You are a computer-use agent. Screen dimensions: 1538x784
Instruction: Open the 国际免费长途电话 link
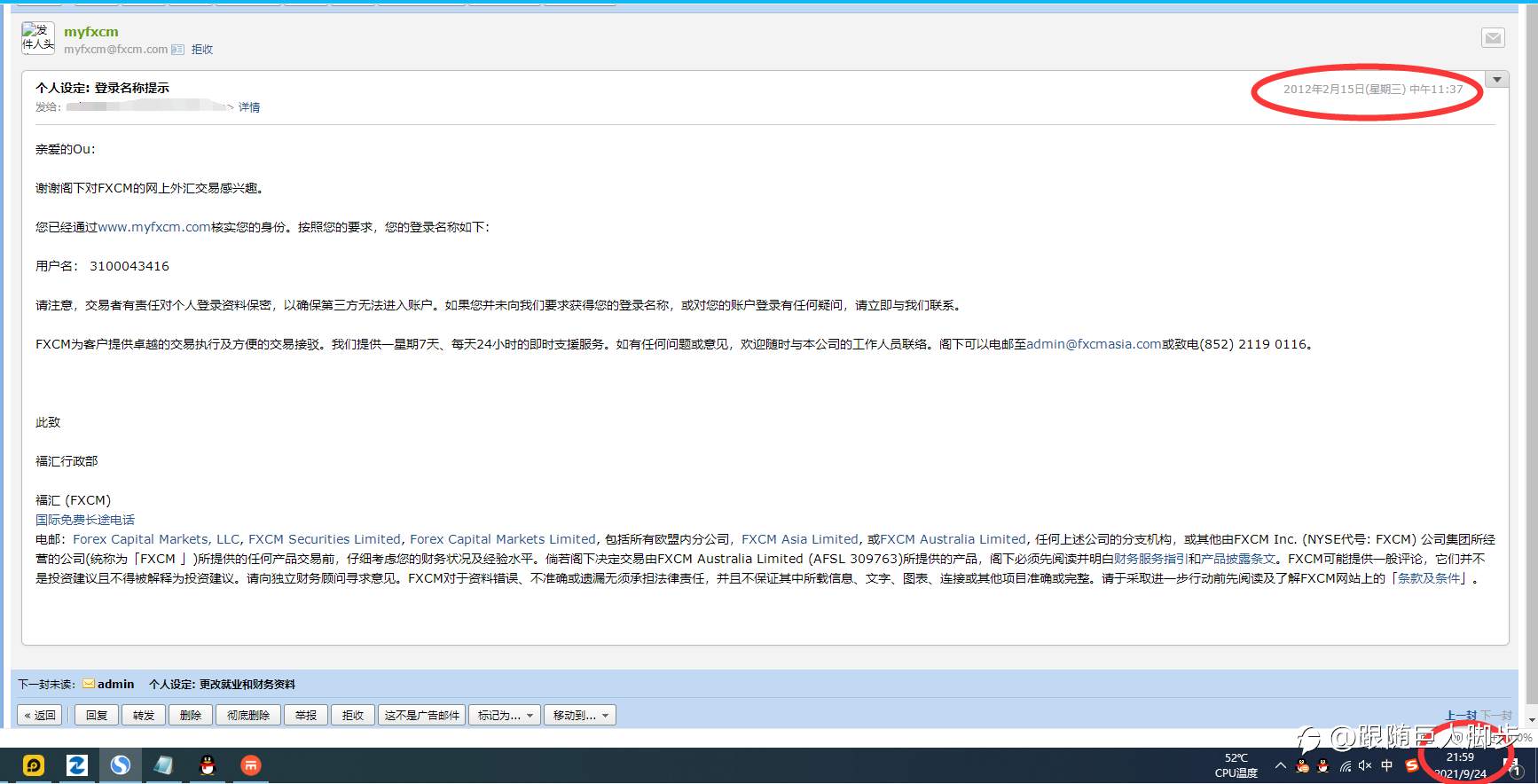coord(85,520)
